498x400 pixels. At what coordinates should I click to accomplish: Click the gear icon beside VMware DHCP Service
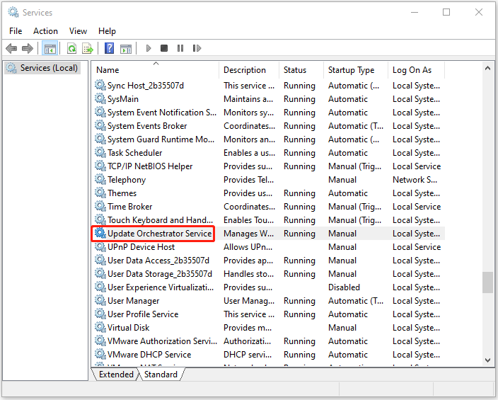pyautogui.click(x=100, y=354)
